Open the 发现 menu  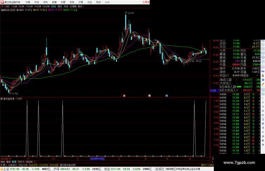pos(72,2)
